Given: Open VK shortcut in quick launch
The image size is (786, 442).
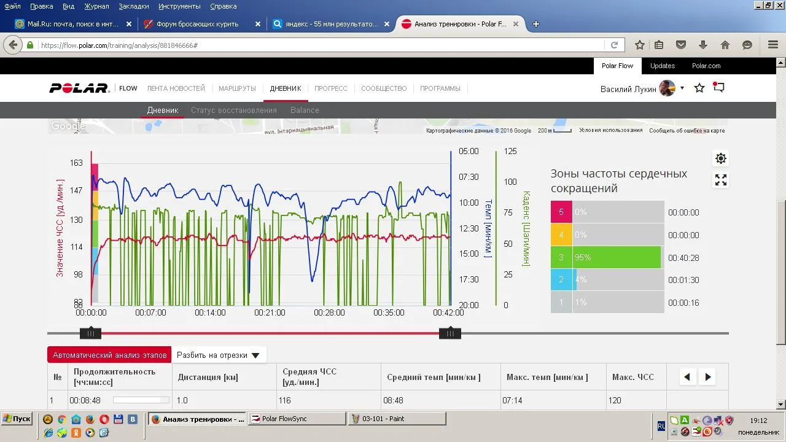Looking at the screenshot, I should click(x=133, y=419).
